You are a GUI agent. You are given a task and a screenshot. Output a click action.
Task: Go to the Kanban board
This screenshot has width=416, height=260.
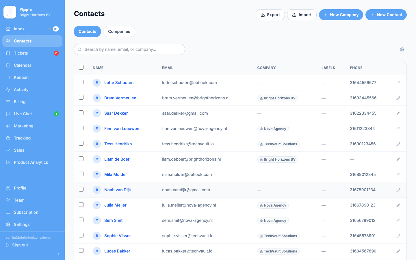pos(32,77)
